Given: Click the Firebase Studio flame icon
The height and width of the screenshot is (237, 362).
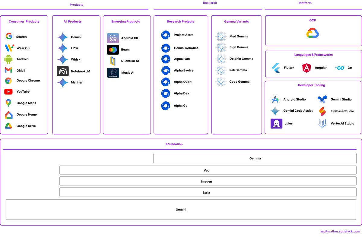Looking at the screenshot, I should tap(322, 111).
